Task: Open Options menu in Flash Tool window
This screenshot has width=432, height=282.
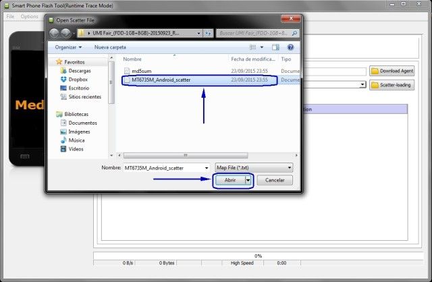Action: 29,16
